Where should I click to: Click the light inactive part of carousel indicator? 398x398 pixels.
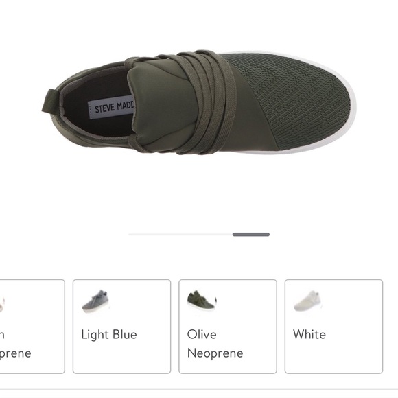(180, 234)
